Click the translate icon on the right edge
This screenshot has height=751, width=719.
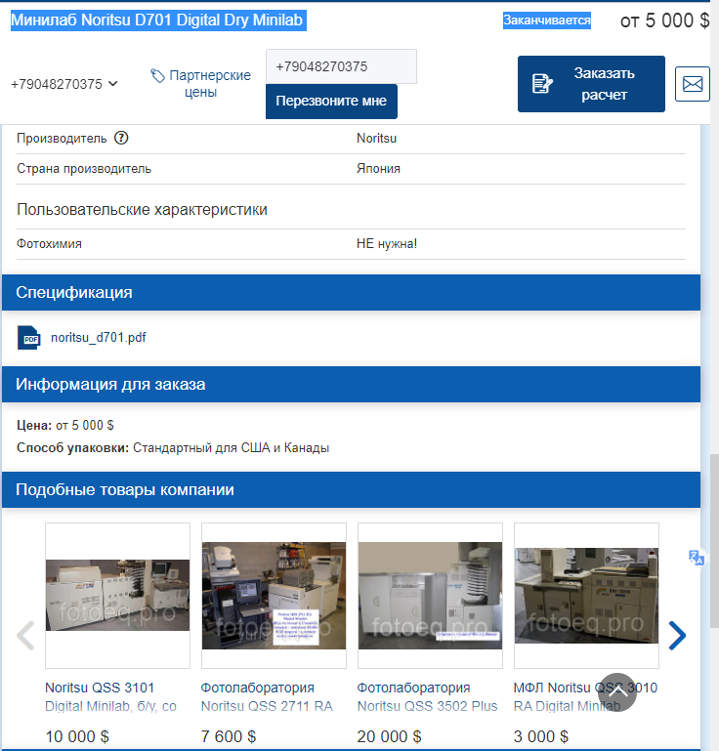pos(696,558)
